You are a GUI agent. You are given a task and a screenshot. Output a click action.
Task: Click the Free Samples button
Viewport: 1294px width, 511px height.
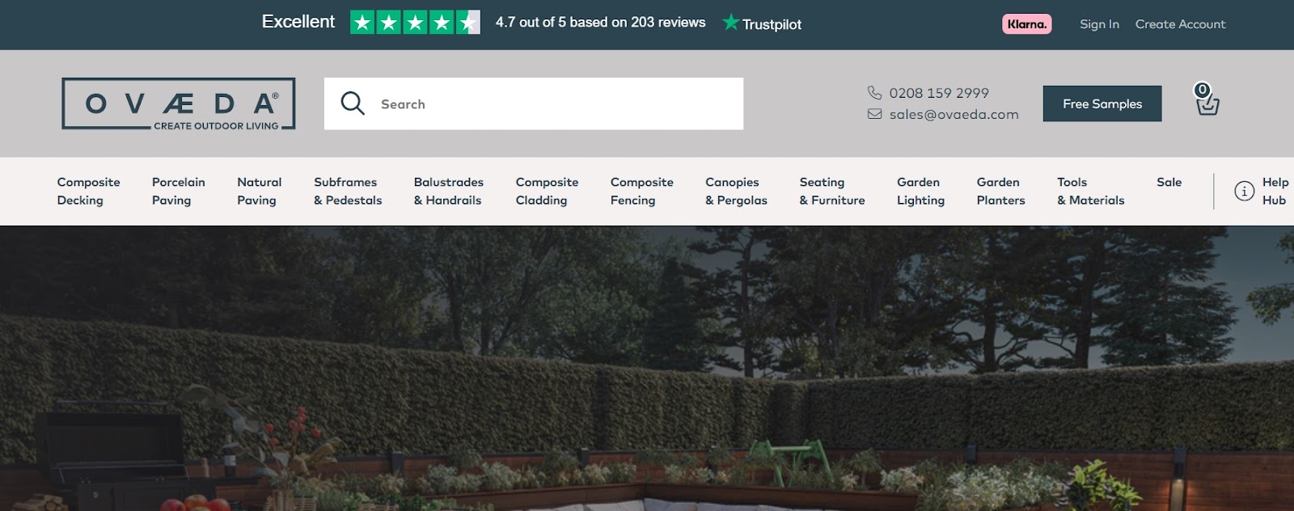click(x=1102, y=103)
